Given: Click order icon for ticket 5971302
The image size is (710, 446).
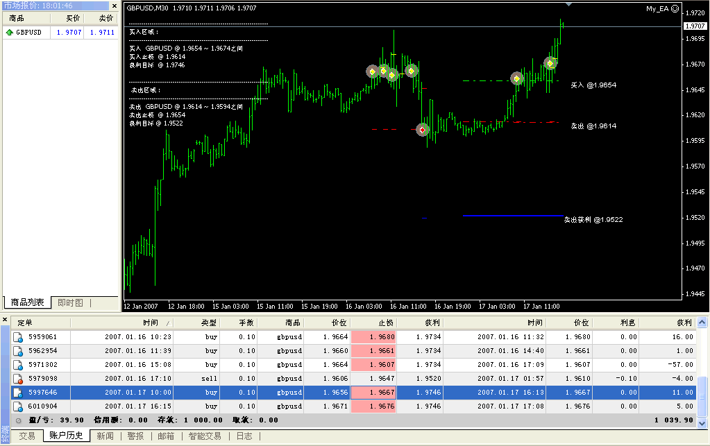Looking at the screenshot, I should tap(18, 365).
